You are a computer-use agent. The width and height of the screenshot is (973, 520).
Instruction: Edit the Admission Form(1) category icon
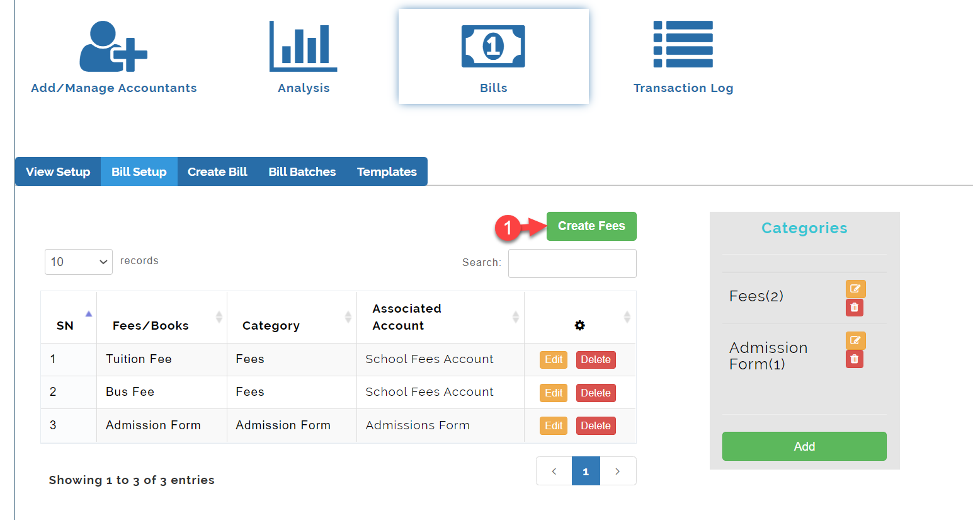click(855, 340)
